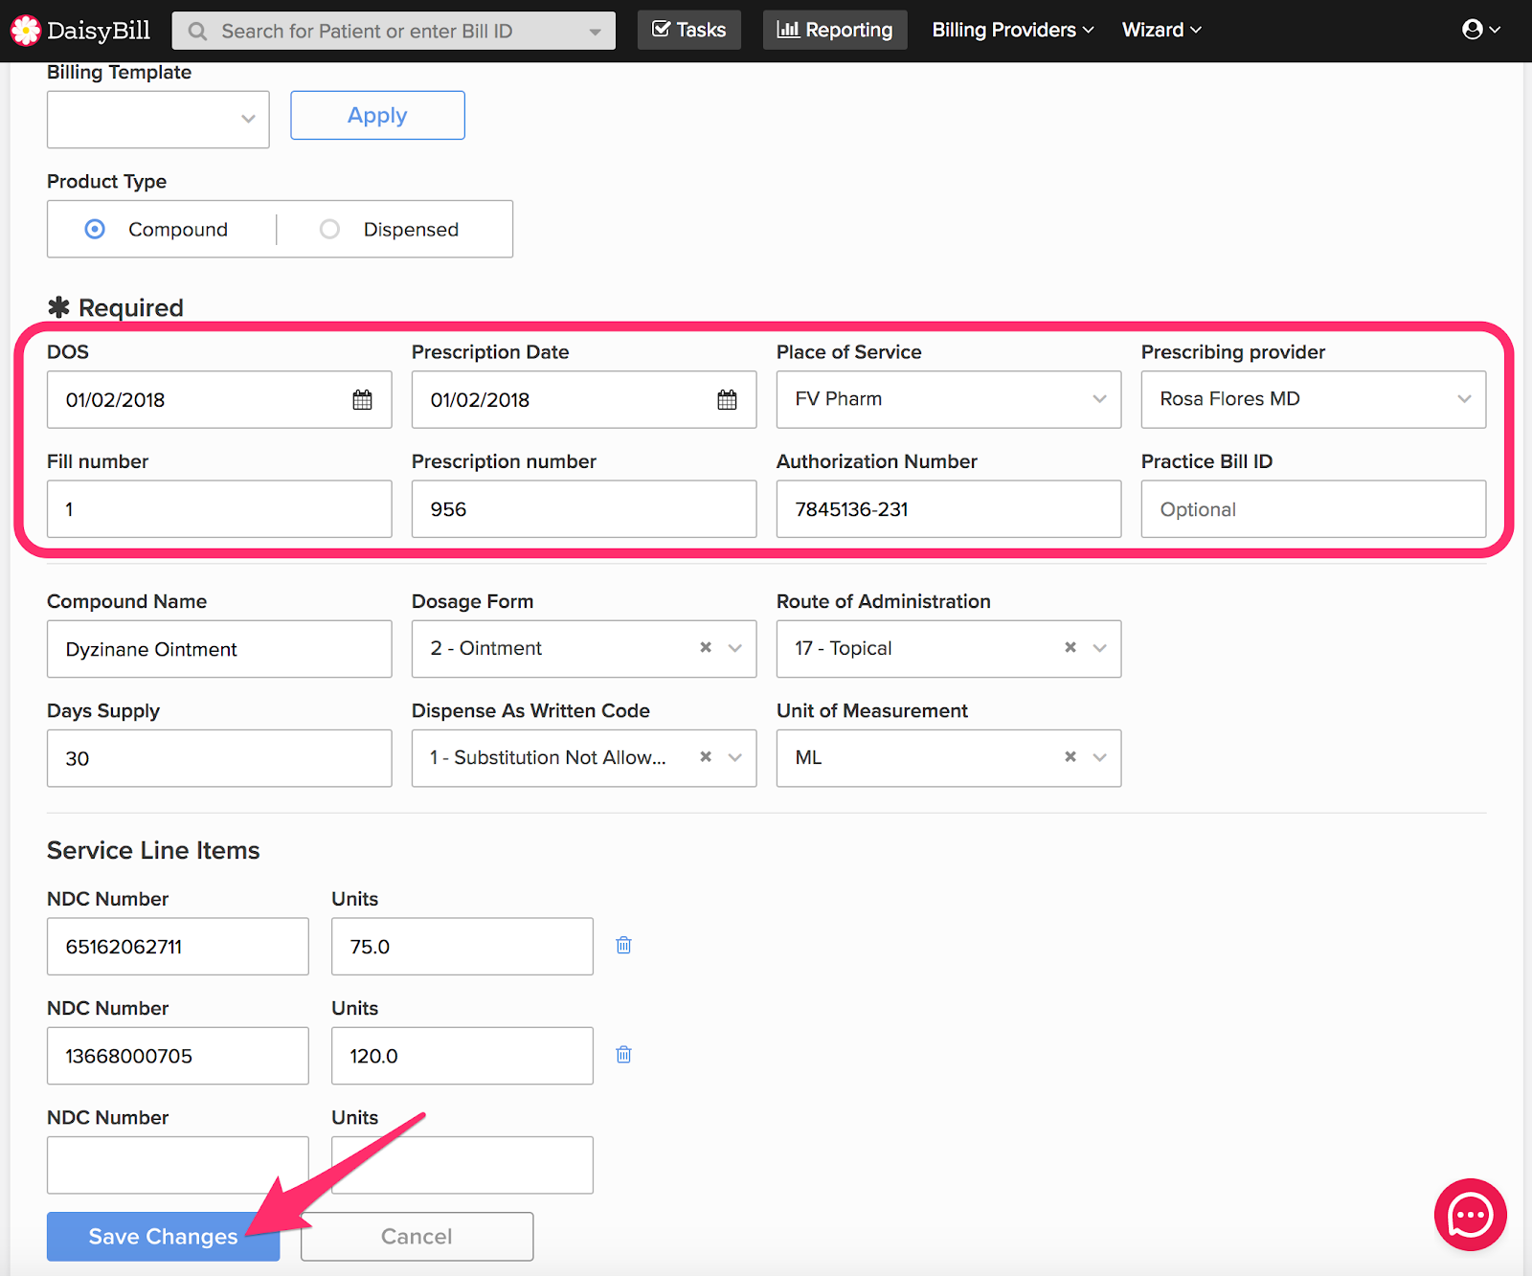1532x1276 pixels.
Task: Click the Authorization Number field
Action: [948, 508]
